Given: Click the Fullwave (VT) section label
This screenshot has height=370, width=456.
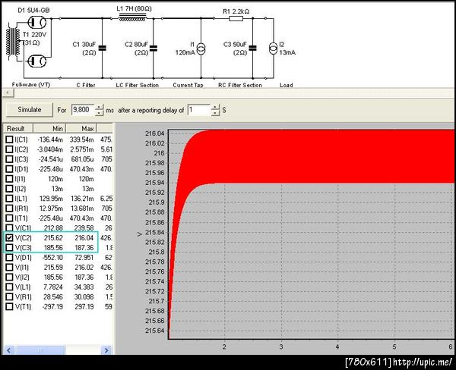Looking at the screenshot, I should click(x=31, y=85).
